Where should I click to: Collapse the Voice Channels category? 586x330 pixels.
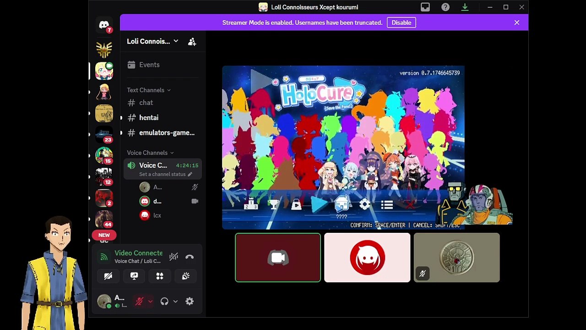tap(150, 153)
